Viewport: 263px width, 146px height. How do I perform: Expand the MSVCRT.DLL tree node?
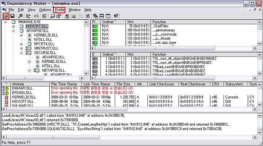[14, 27]
